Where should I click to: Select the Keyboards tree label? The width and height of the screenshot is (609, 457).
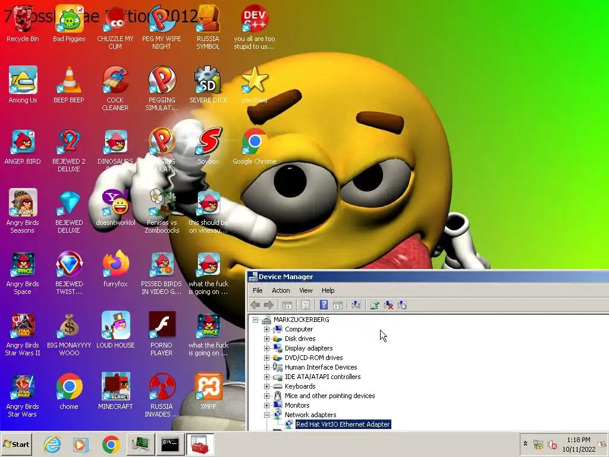[300, 386]
